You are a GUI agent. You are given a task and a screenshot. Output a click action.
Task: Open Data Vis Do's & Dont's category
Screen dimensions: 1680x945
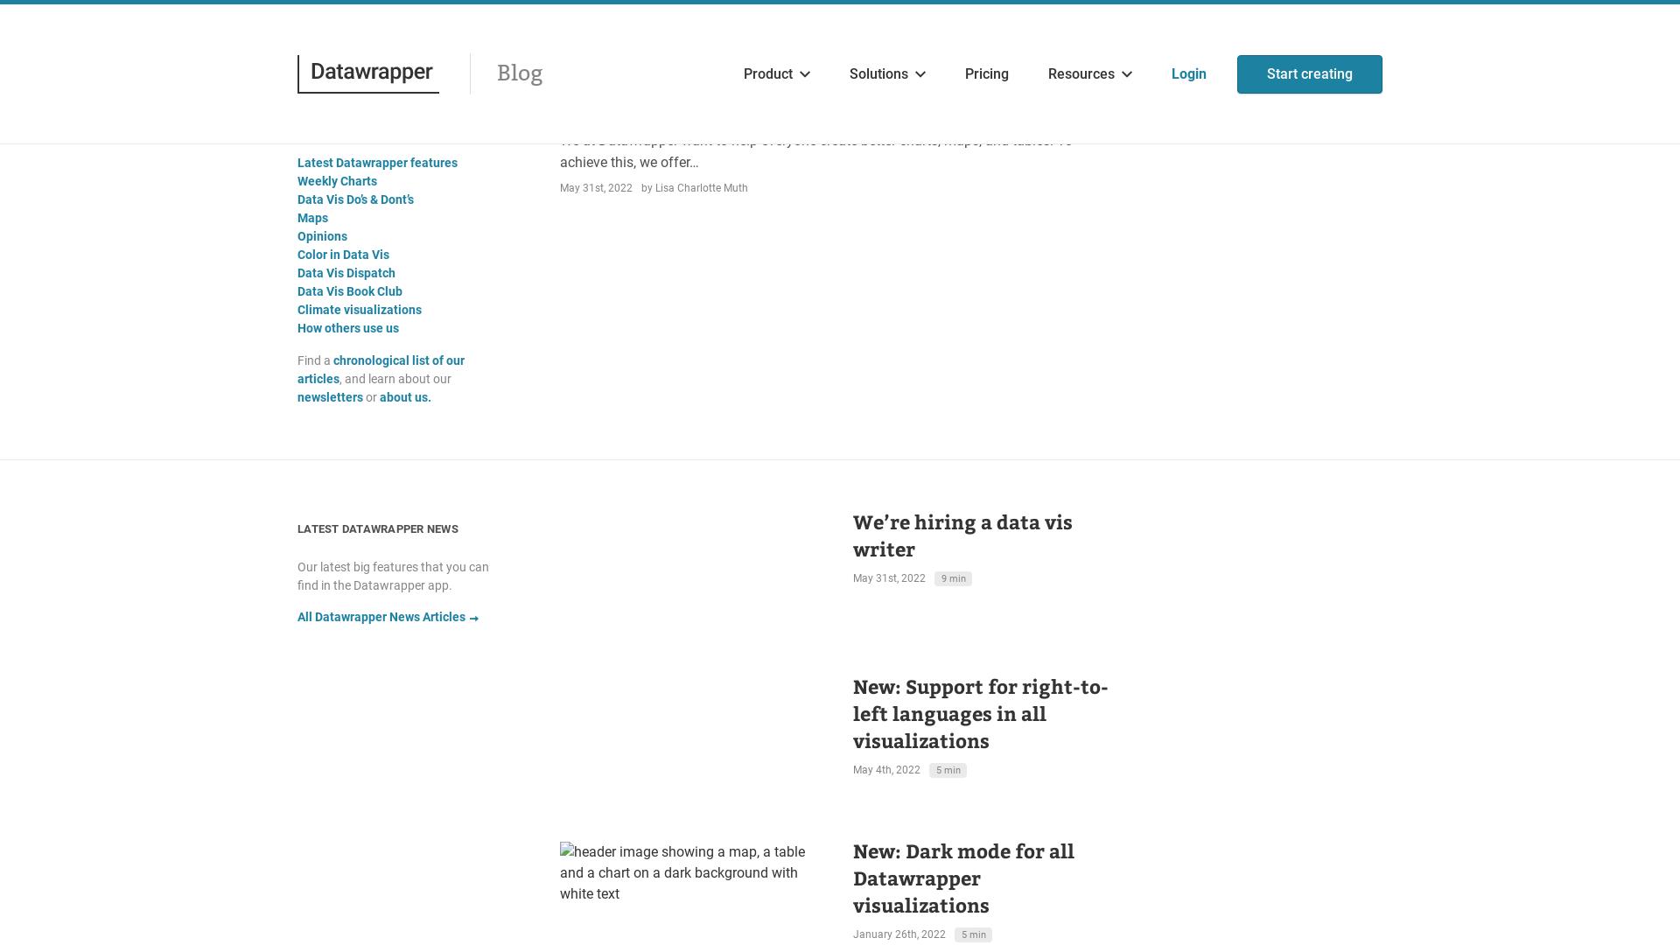point(355,199)
